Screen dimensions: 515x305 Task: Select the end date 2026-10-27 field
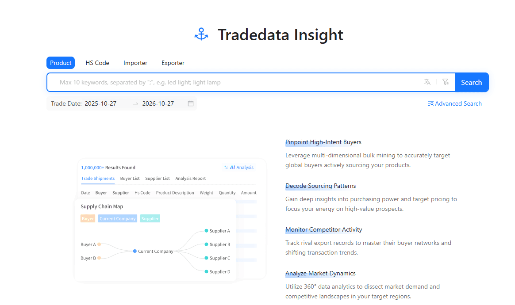(158, 104)
